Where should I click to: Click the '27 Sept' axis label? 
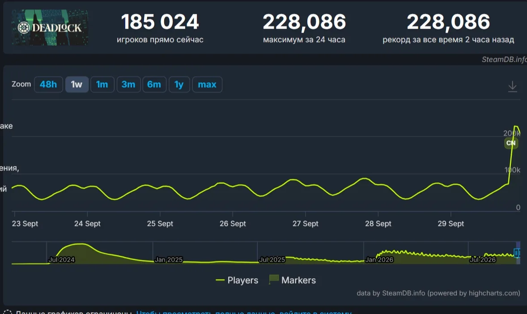pyautogui.click(x=305, y=224)
